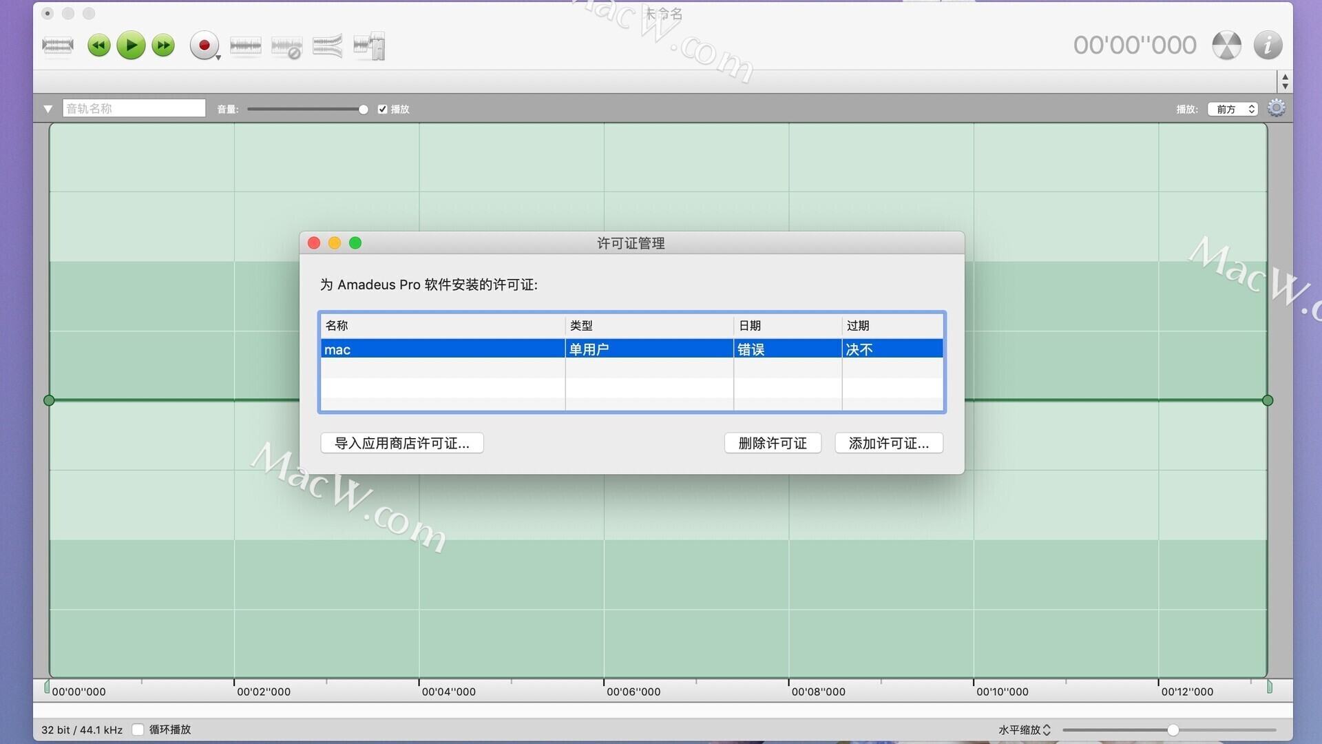Toggle the track 播放 checkbox
This screenshot has height=744, width=1322.
[383, 109]
